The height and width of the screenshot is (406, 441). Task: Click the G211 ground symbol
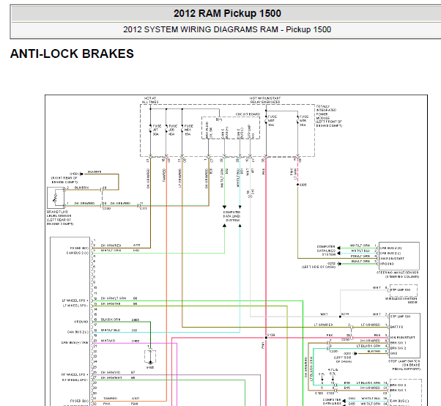(355, 353)
